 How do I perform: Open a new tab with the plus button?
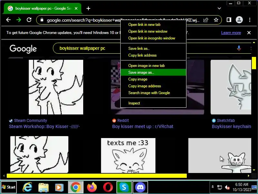tap(88, 8)
